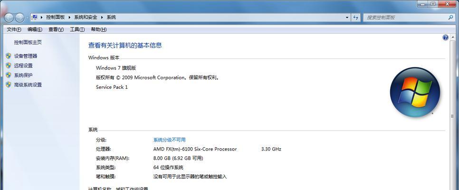The image size is (459, 190).
Task: Open help via blue question mark icon
Action: [446, 38]
